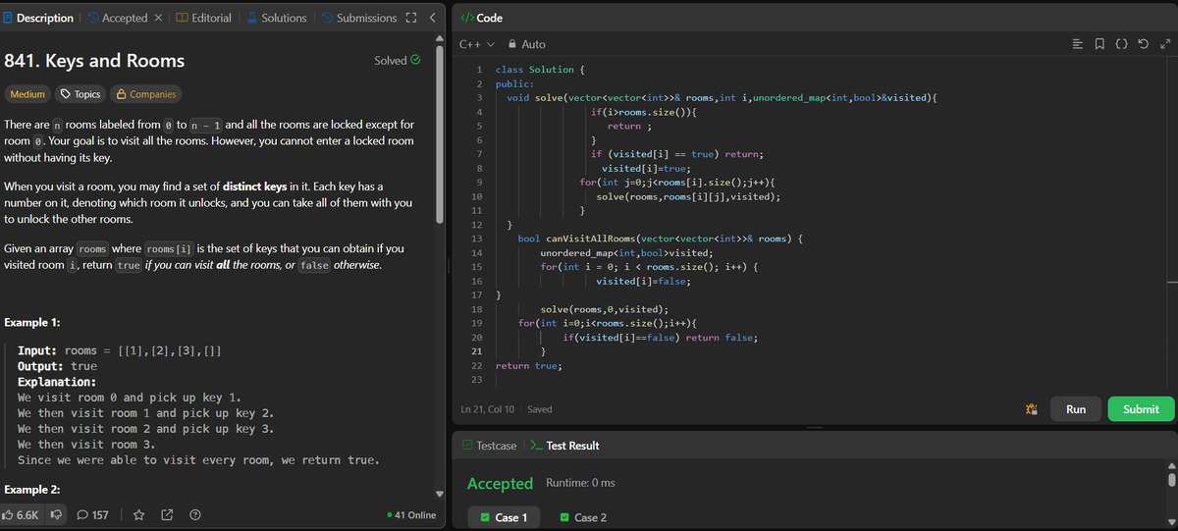
Task: Click the 'Runtime: 0 ms' text
Action: (579, 483)
